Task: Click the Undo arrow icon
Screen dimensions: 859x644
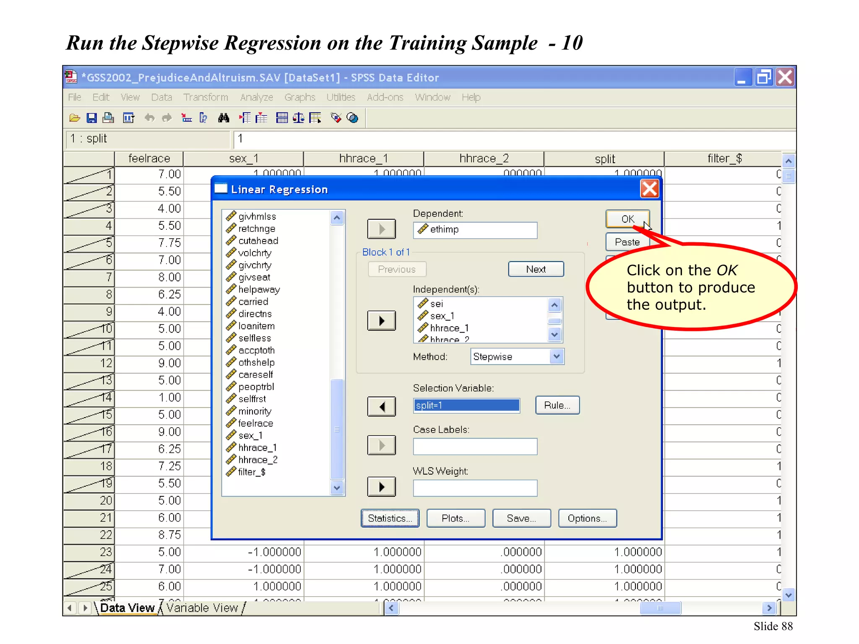Action: coord(149,118)
